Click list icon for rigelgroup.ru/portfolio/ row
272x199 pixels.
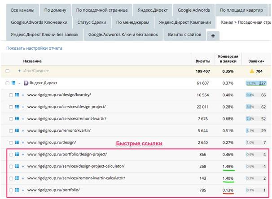17,190
